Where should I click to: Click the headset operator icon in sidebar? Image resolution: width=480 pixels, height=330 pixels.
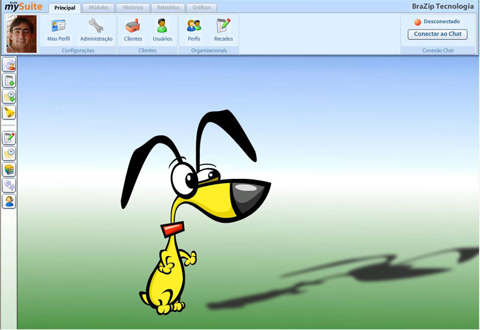(9, 202)
